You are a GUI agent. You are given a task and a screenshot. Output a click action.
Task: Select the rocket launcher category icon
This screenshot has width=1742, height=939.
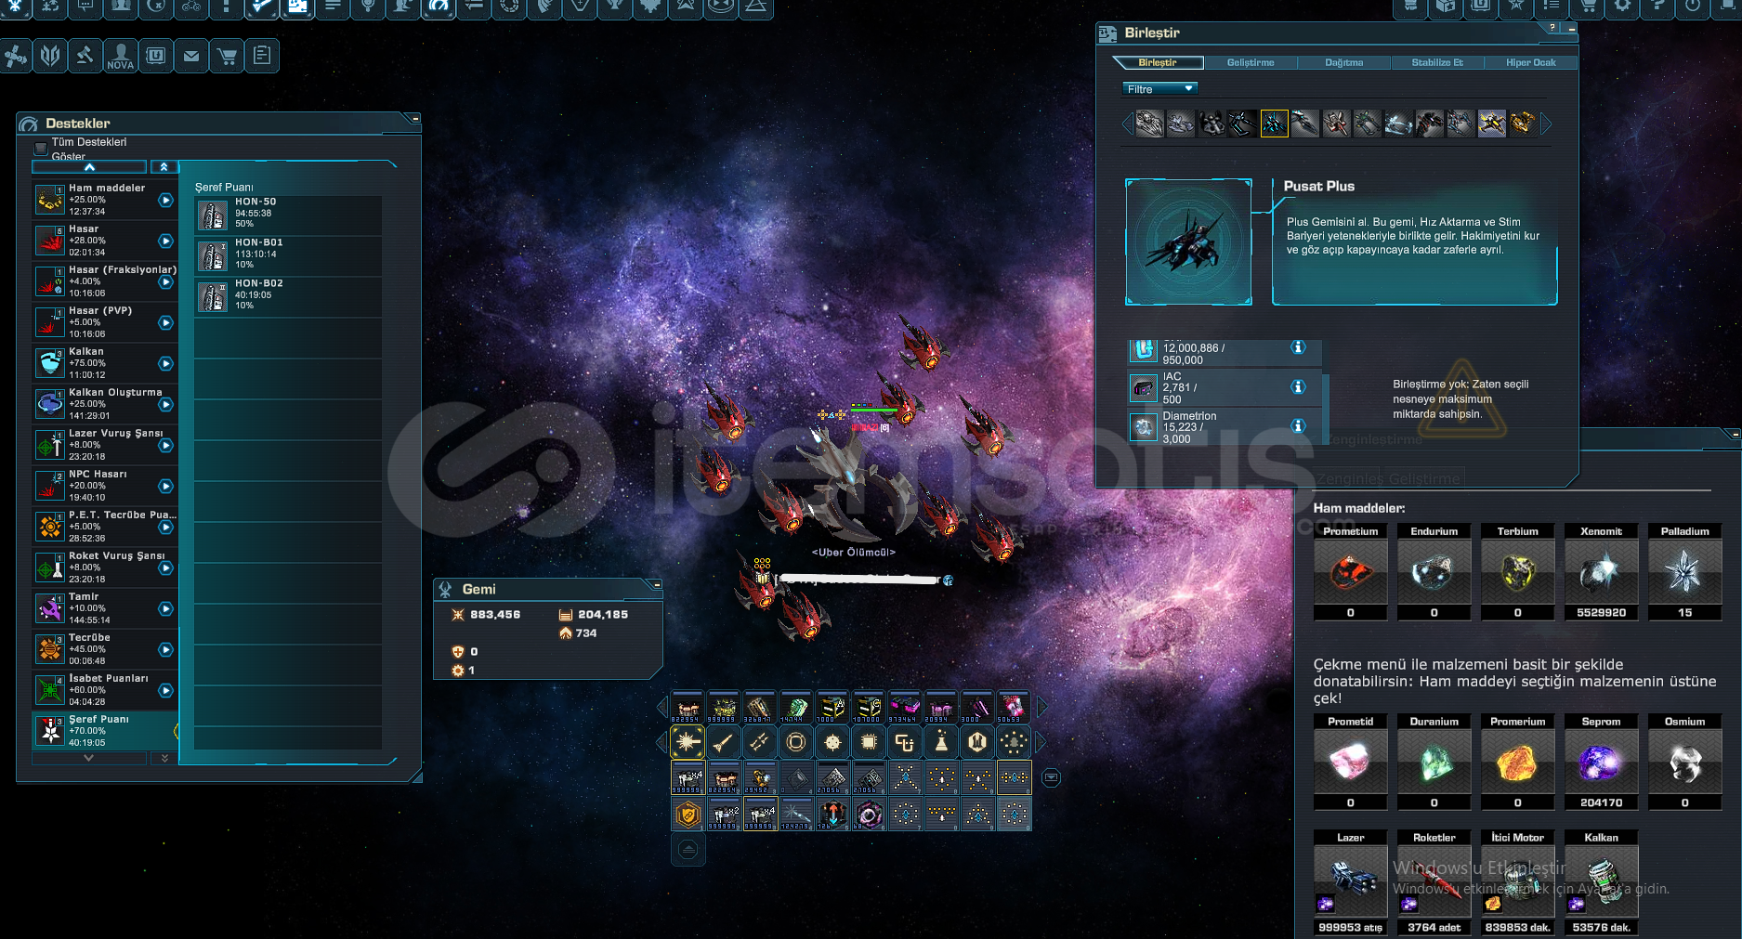pyautogui.click(x=760, y=742)
